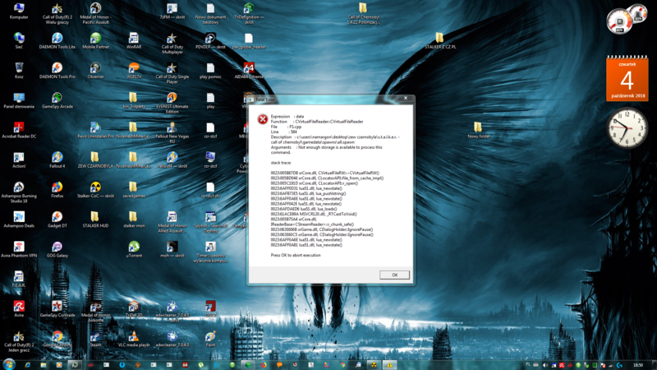Select the Fallout 4 desktop icon

[x=57, y=160]
